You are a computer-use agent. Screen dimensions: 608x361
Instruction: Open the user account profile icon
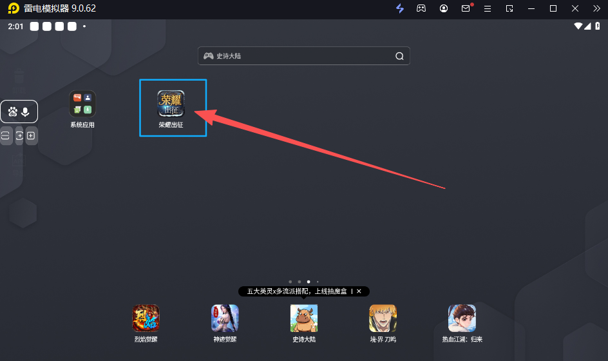(x=444, y=8)
